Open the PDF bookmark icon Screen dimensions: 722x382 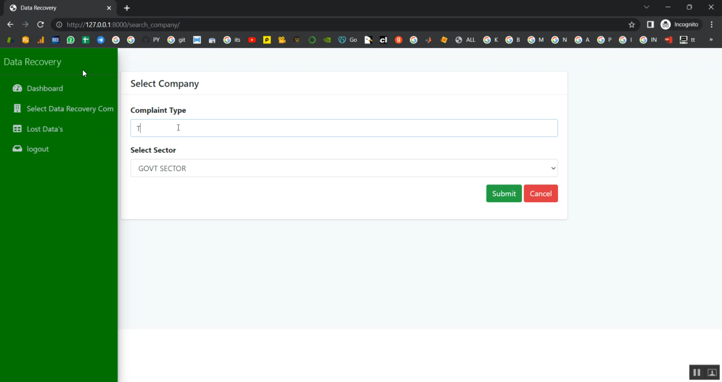point(668,40)
